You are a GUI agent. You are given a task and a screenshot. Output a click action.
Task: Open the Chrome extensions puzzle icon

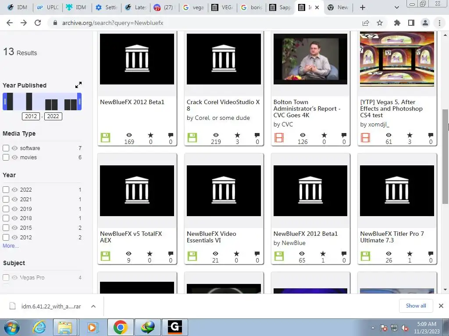(x=397, y=23)
